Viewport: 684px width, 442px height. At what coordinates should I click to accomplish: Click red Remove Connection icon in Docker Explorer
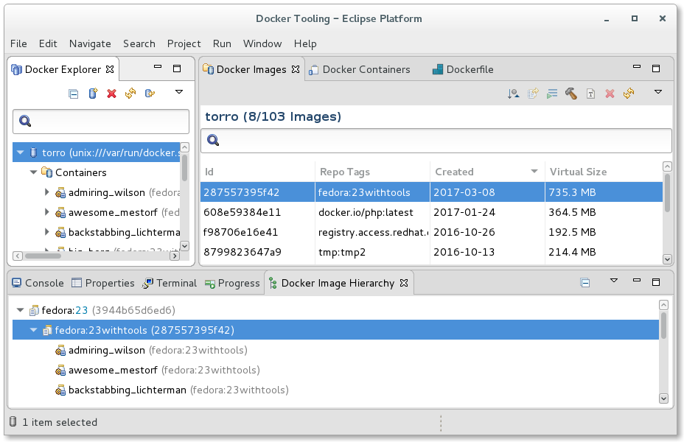click(x=112, y=94)
